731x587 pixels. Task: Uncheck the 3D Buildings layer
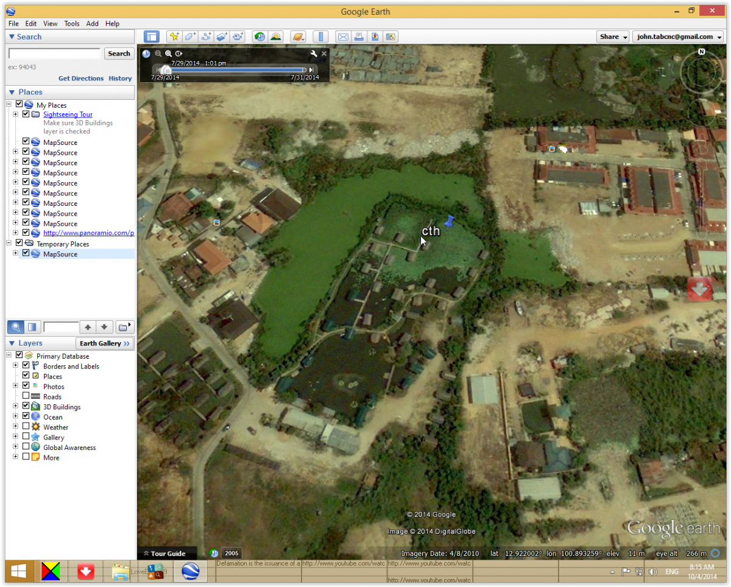click(26, 407)
